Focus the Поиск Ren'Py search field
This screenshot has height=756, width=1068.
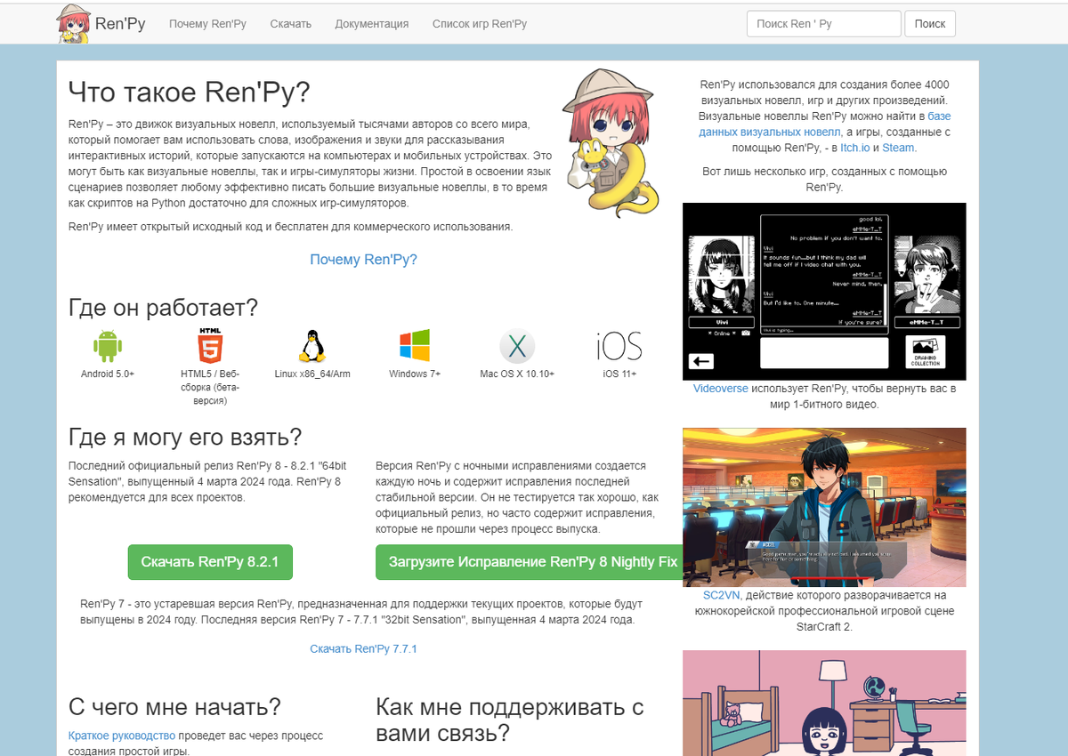pos(824,24)
